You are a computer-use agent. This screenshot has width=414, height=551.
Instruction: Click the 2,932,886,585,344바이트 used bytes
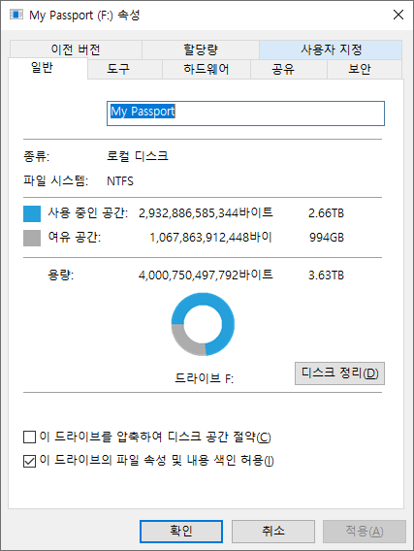coord(206,213)
